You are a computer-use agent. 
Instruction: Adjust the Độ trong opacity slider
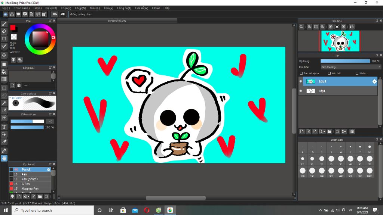point(345,61)
